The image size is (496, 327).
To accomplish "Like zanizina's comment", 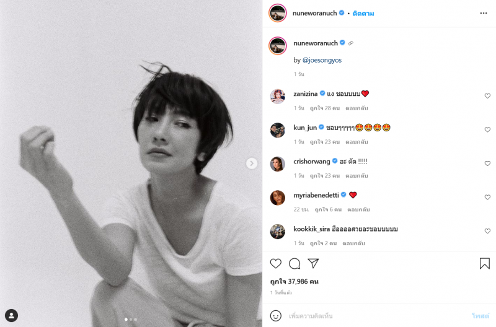I will (487, 96).
